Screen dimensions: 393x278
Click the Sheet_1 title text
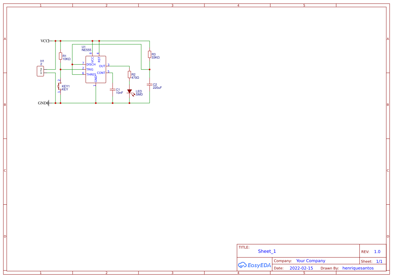(267, 251)
